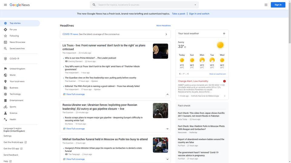Click the Business buildings icon
This screenshot has height=163, width=291.
pyautogui.click(x=5, y=88)
